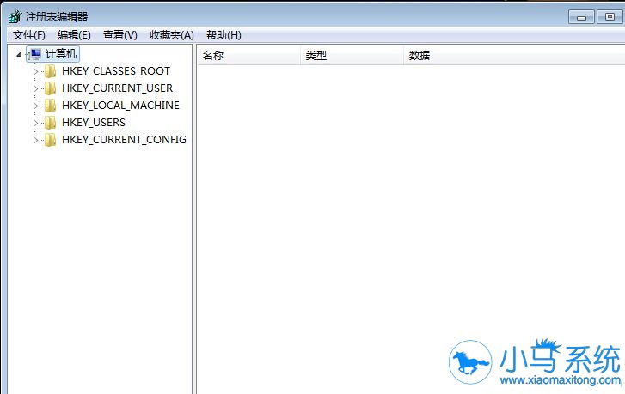Click the HKEY_CURRENT_USER folder icon
625x394 pixels.
(50, 88)
